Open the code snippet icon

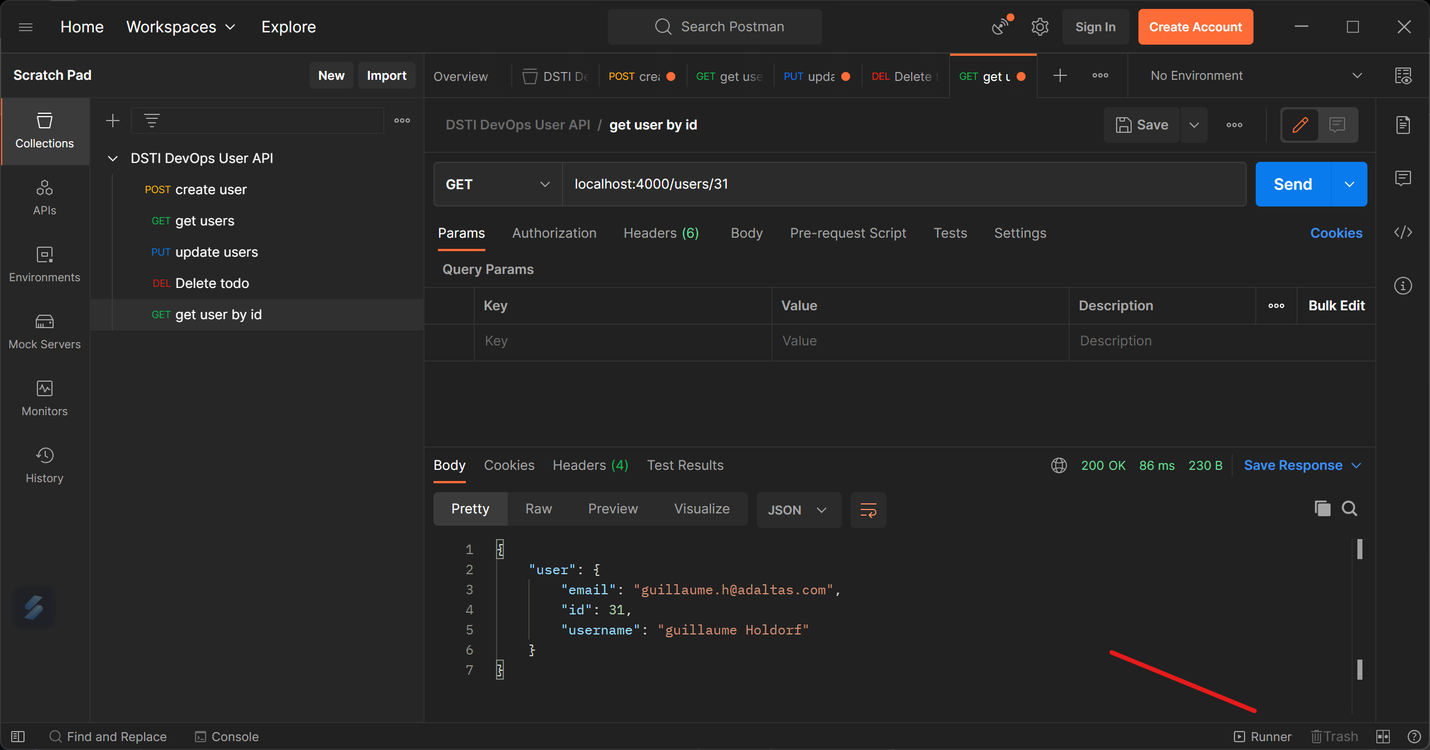click(1403, 232)
